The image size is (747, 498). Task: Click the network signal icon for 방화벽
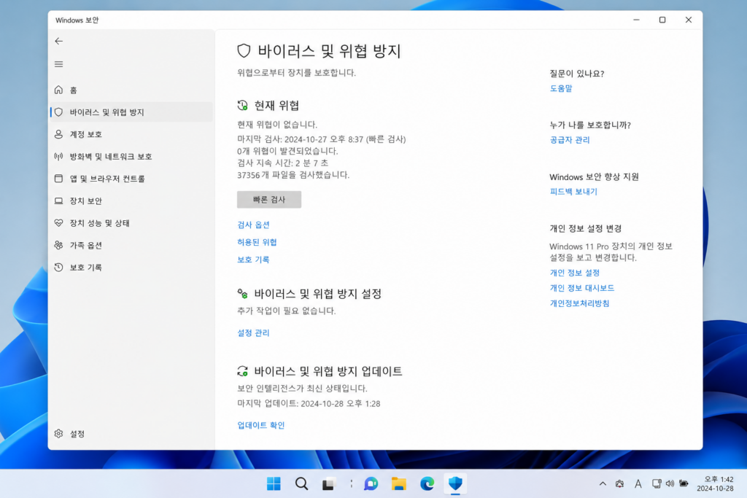[x=58, y=156]
